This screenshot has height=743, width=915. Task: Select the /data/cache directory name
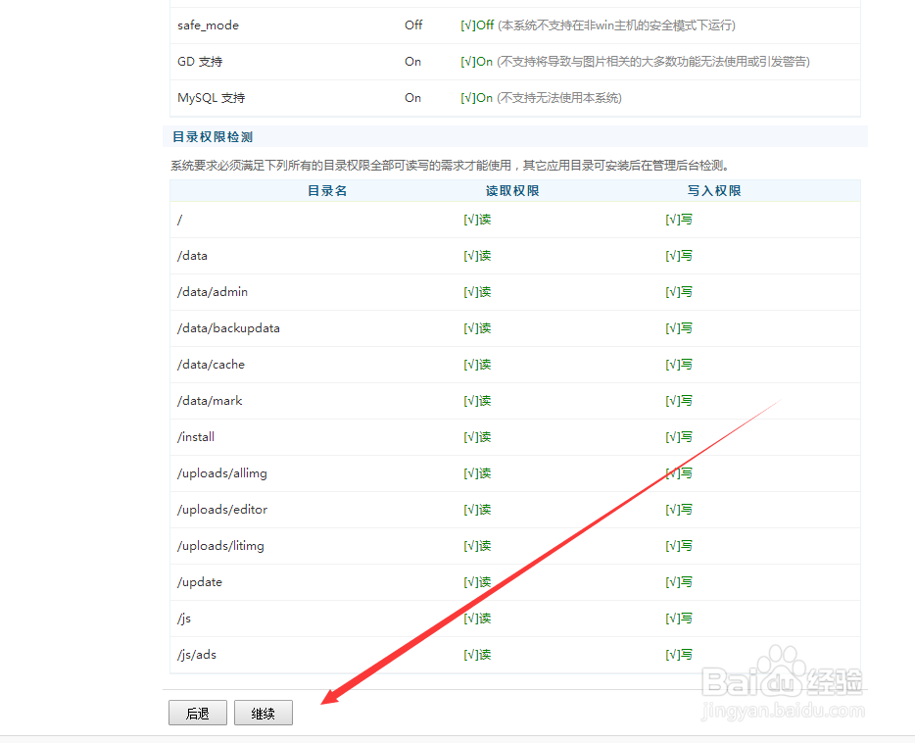pos(212,365)
